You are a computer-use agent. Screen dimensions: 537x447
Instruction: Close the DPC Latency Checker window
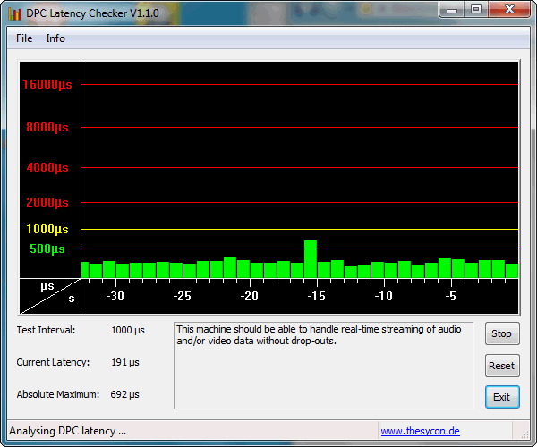[x=509, y=10]
